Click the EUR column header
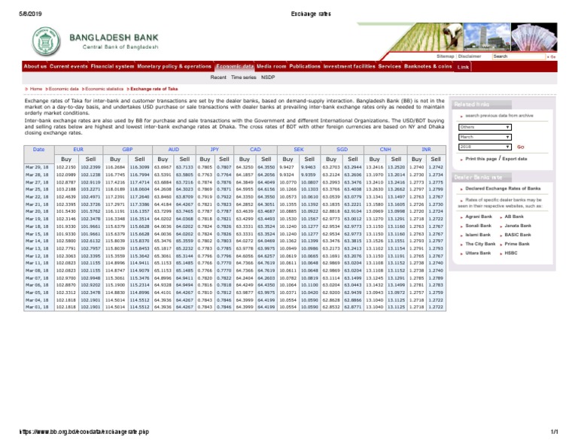578x446 pixels. [78, 150]
